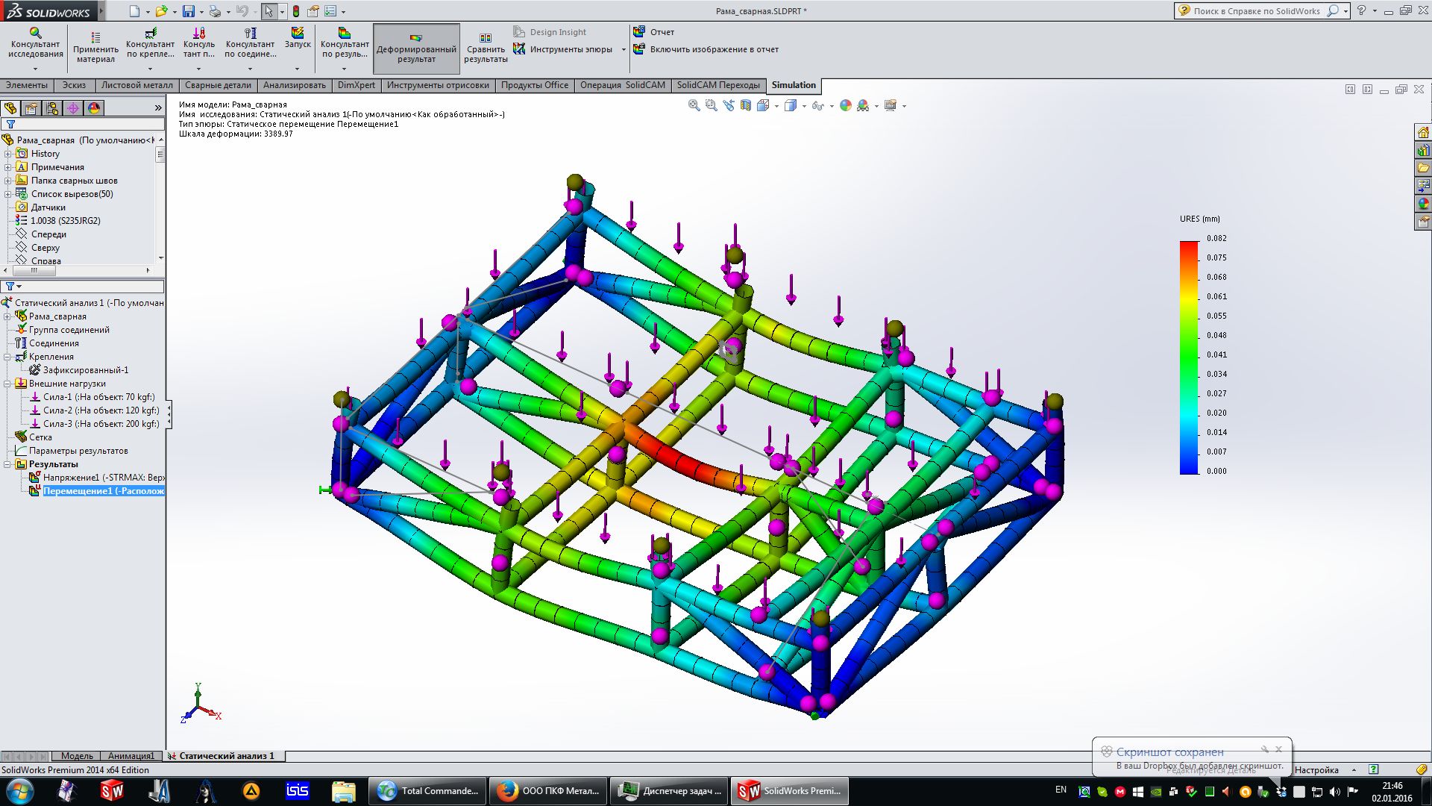This screenshot has width=1432, height=806.
Task: Toggle Deformed Result (Деформированный результат) button
Action: [416, 48]
